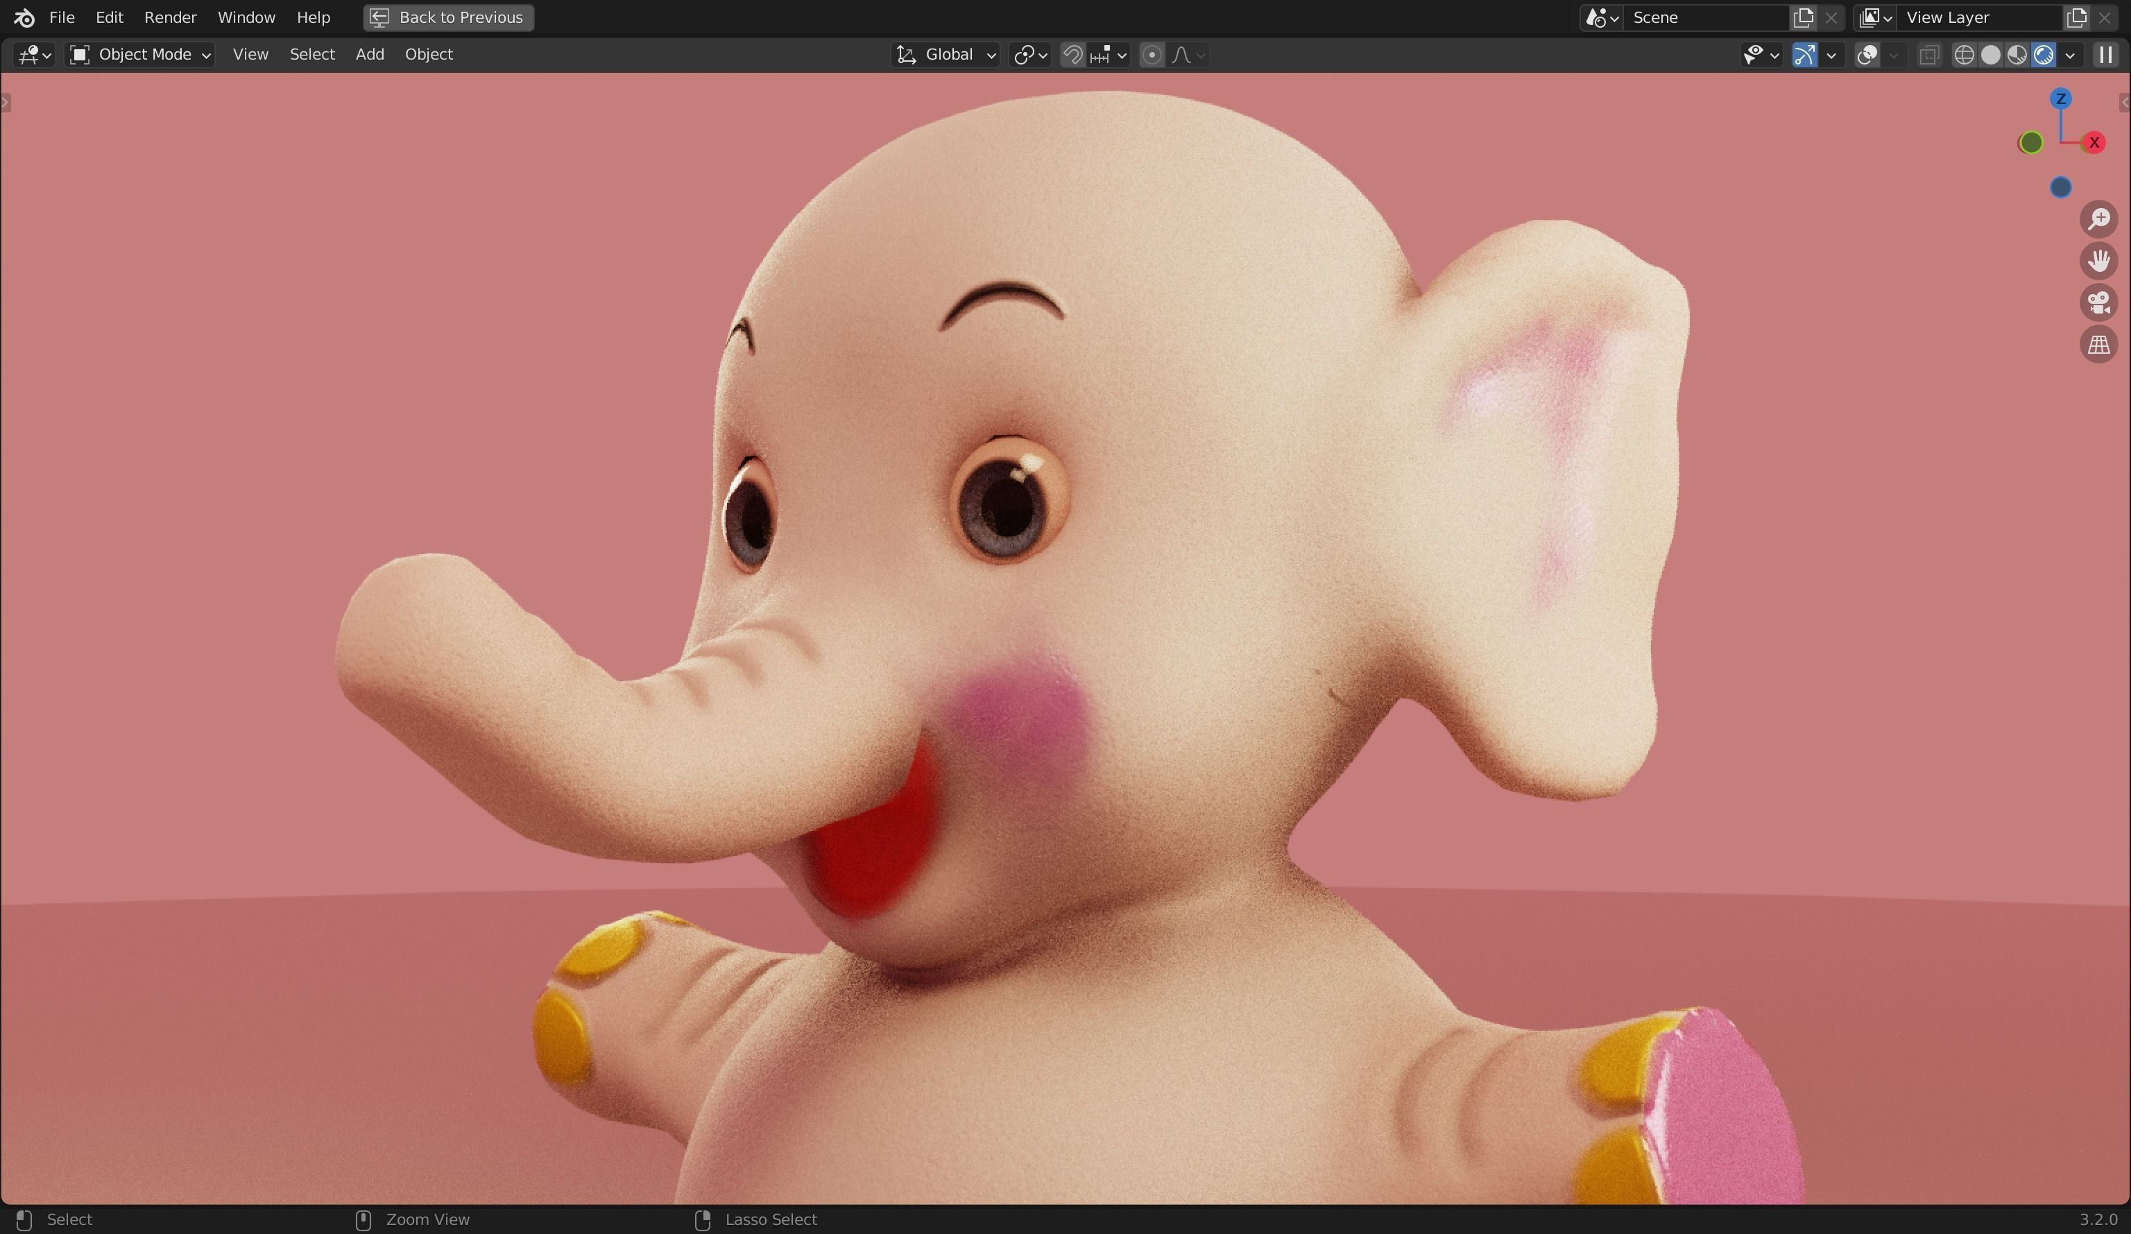Click the 'Lasso Select' status bar text
The image size is (2131, 1234).
tap(771, 1219)
